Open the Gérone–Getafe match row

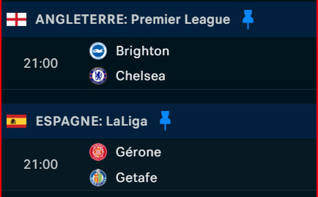(159, 165)
